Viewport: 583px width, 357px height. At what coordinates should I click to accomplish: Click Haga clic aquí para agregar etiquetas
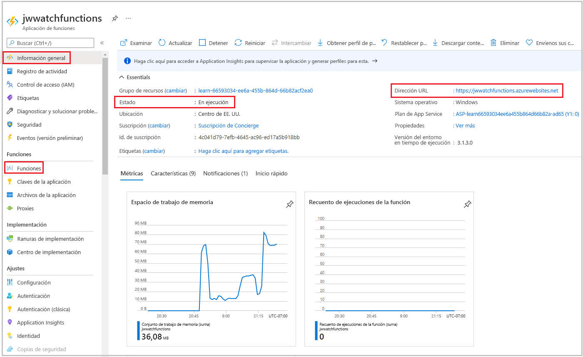tap(243, 151)
